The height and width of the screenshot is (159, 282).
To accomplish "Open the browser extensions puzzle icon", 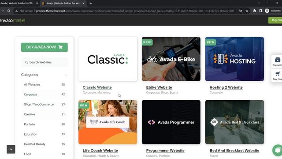I will click(255, 11).
